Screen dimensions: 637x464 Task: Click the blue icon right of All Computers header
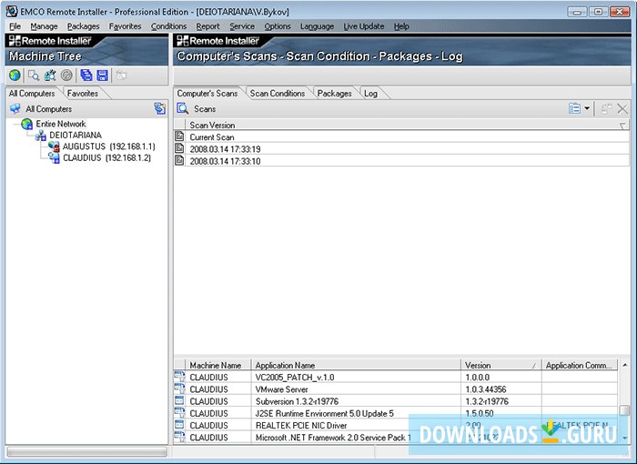click(x=159, y=108)
